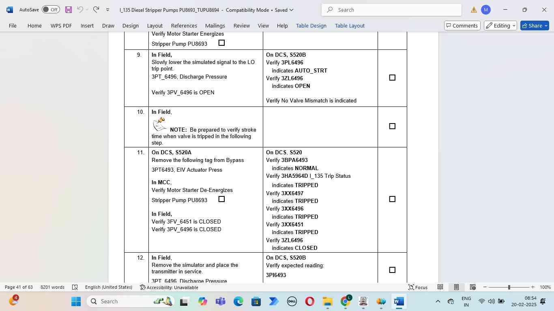Toggle the AutoSave switch
The image size is (554, 311).
(51, 10)
